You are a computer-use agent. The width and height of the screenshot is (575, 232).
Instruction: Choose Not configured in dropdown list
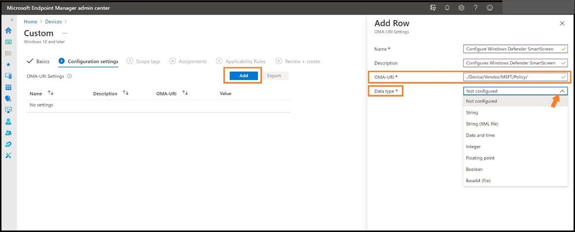[515, 101]
